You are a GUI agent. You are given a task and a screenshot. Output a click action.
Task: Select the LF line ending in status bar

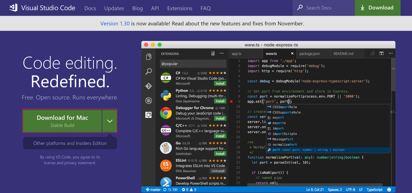(361, 190)
